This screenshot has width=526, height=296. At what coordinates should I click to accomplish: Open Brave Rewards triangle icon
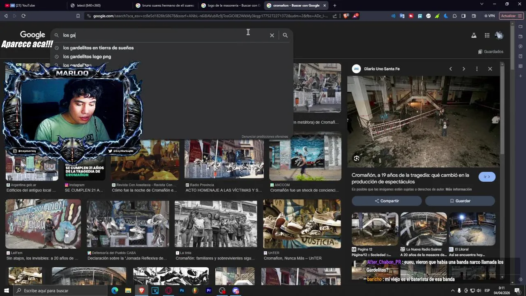(355, 16)
